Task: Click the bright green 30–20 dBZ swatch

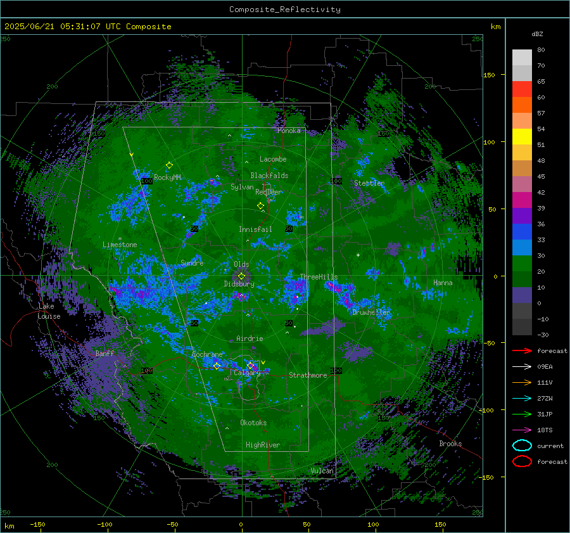Action: [x=522, y=264]
